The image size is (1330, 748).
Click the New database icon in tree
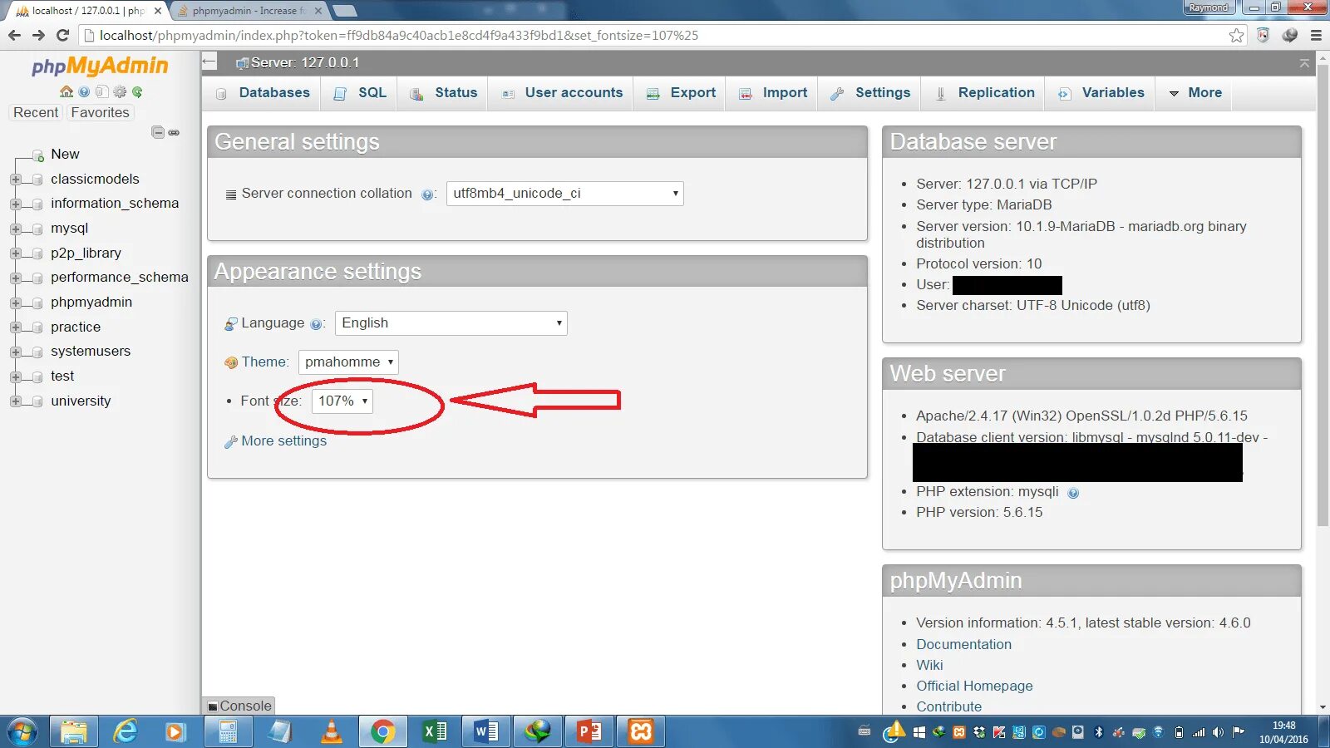coord(37,155)
